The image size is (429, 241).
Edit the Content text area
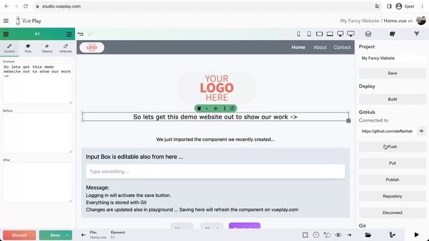tap(38, 84)
